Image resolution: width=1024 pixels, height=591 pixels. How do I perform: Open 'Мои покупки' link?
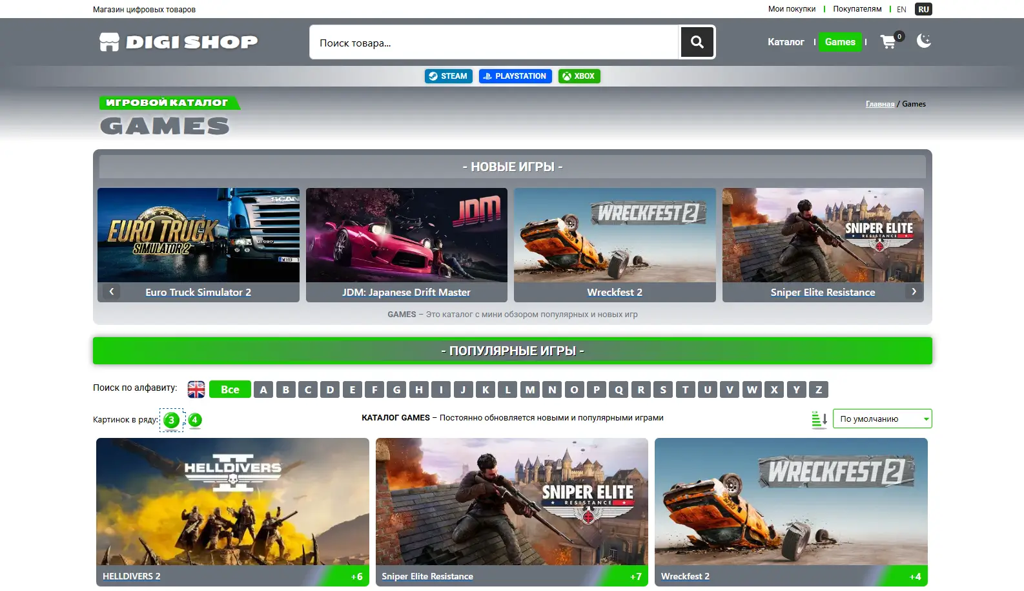[792, 9]
